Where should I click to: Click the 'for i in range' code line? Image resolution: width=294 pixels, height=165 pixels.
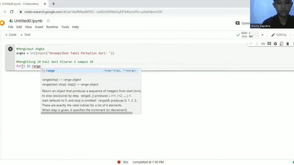pos(28,66)
